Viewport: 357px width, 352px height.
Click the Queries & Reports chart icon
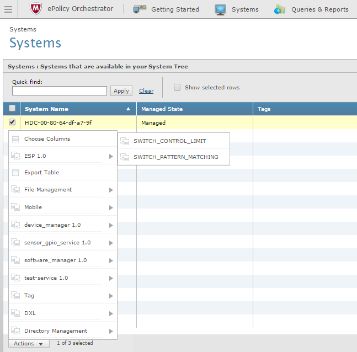(x=280, y=9)
